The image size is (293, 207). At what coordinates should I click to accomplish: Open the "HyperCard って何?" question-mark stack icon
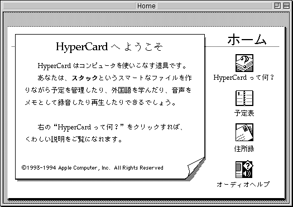click(x=244, y=63)
